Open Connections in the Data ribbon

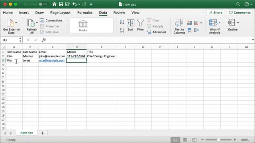51,20
